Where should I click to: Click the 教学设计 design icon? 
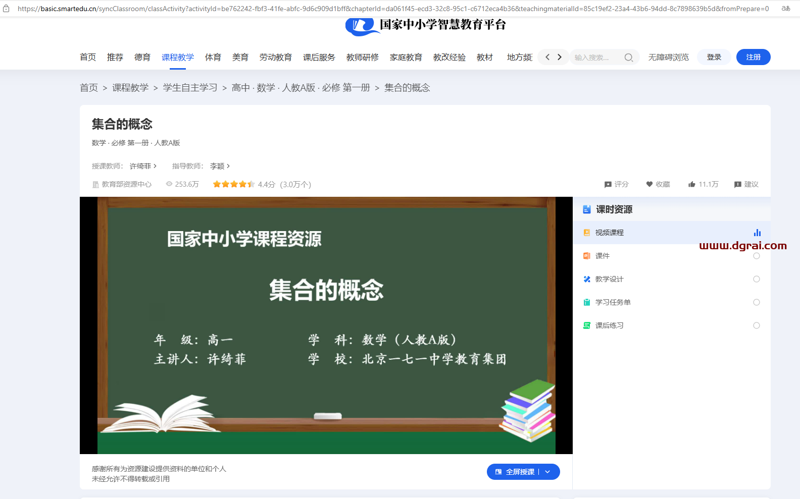(x=587, y=279)
